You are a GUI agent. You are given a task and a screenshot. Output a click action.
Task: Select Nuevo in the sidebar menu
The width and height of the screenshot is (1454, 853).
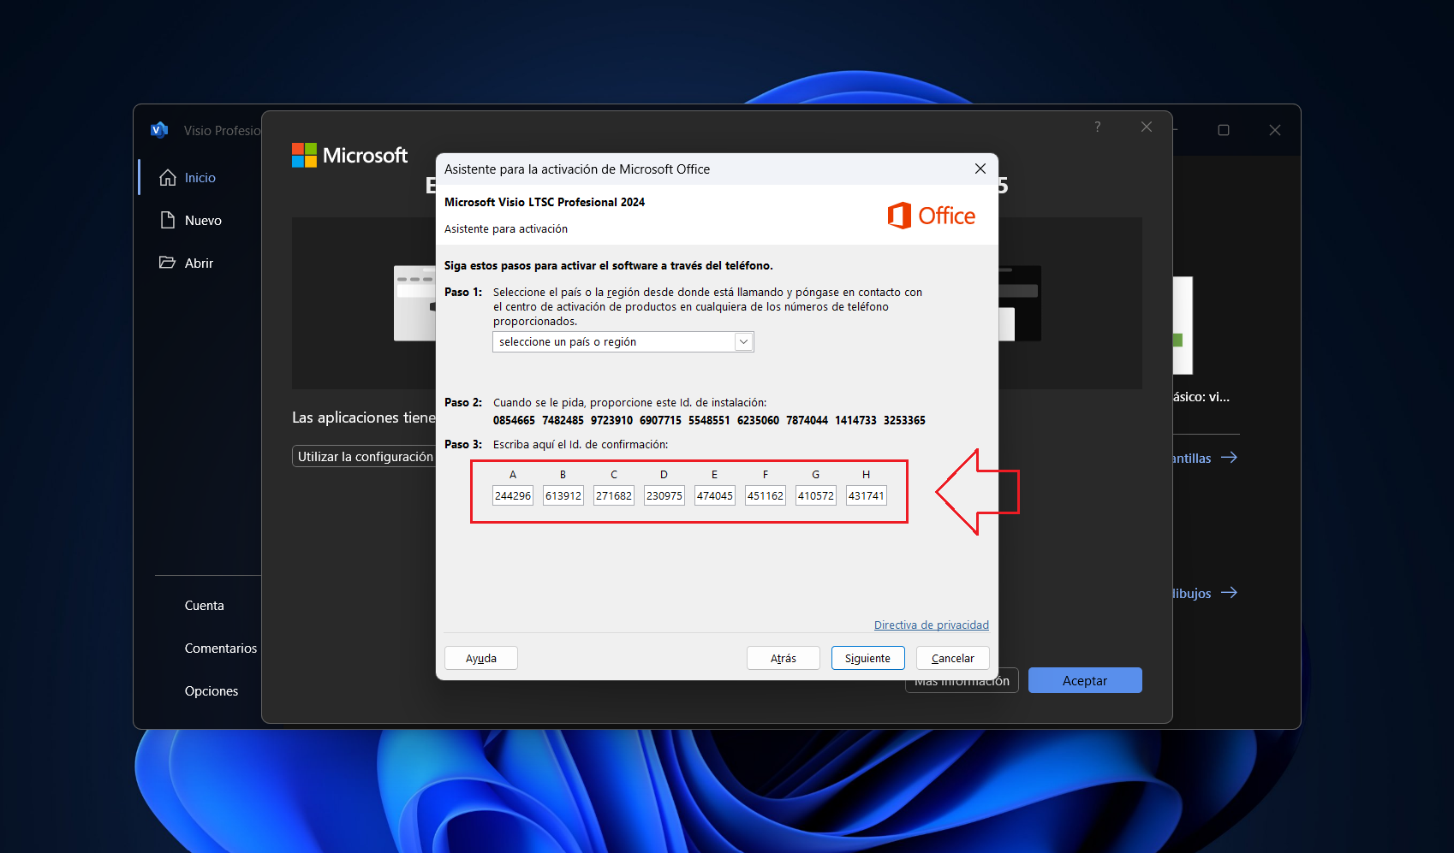[x=203, y=221]
